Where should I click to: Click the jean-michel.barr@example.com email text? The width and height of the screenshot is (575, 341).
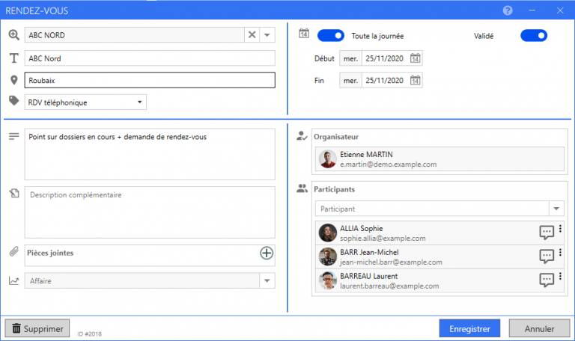391,262
